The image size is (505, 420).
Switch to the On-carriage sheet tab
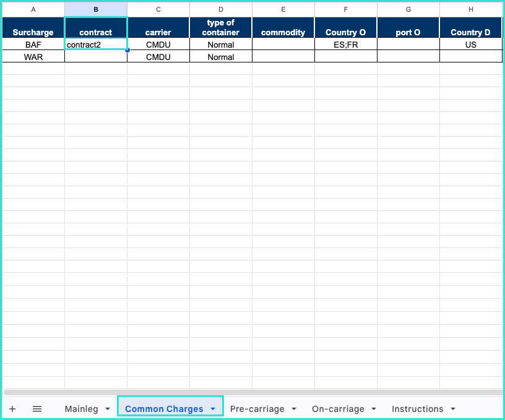pyautogui.click(x=338, y=409)
